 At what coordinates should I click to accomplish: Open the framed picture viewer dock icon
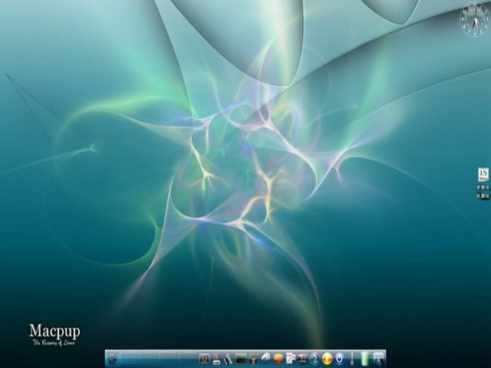click(x=204, y=358)
